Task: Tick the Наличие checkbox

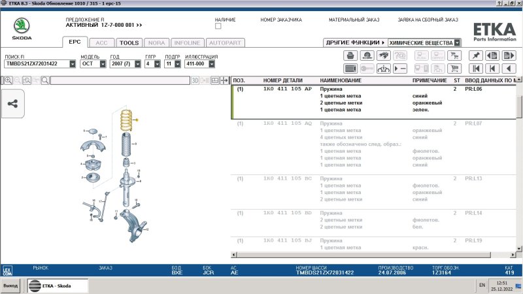Action: click(218, 26)
